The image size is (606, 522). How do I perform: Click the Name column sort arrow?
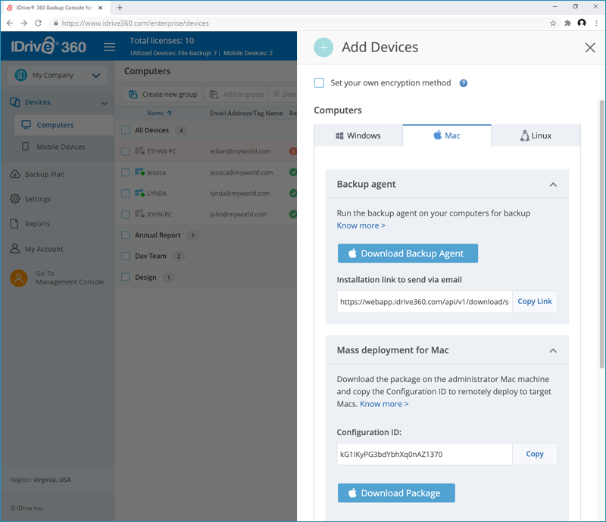click(170, 113)
